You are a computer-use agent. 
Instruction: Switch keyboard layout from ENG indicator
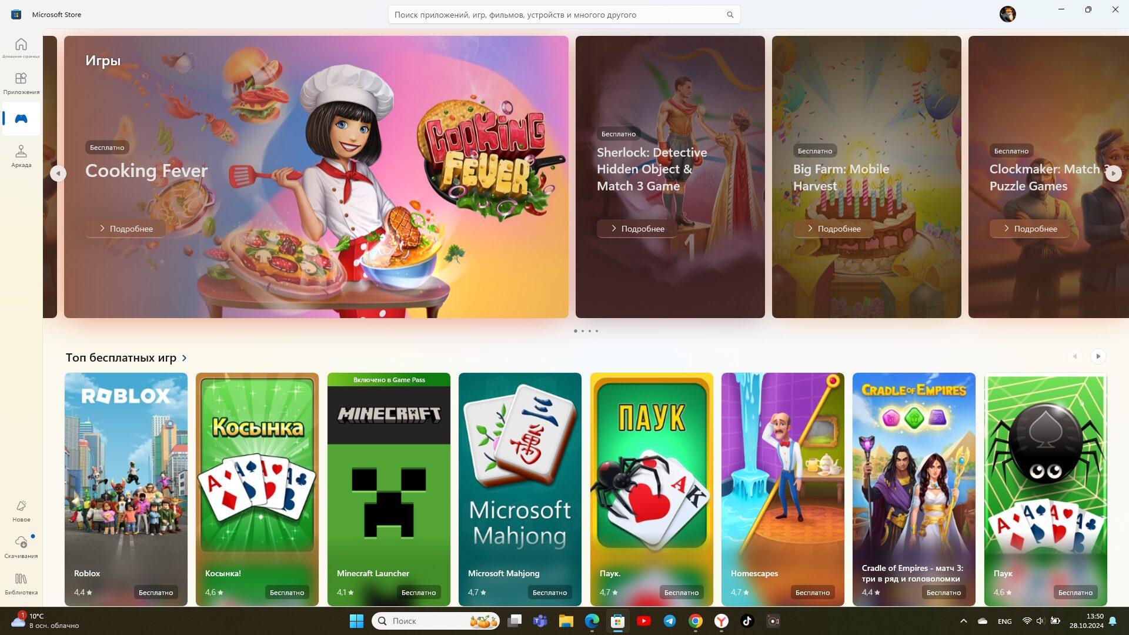coord(1004,620)
